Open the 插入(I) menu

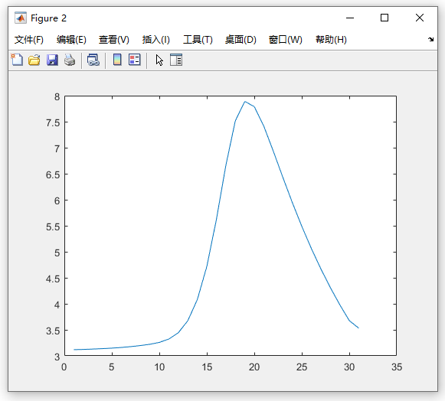[x=155, y=40]
